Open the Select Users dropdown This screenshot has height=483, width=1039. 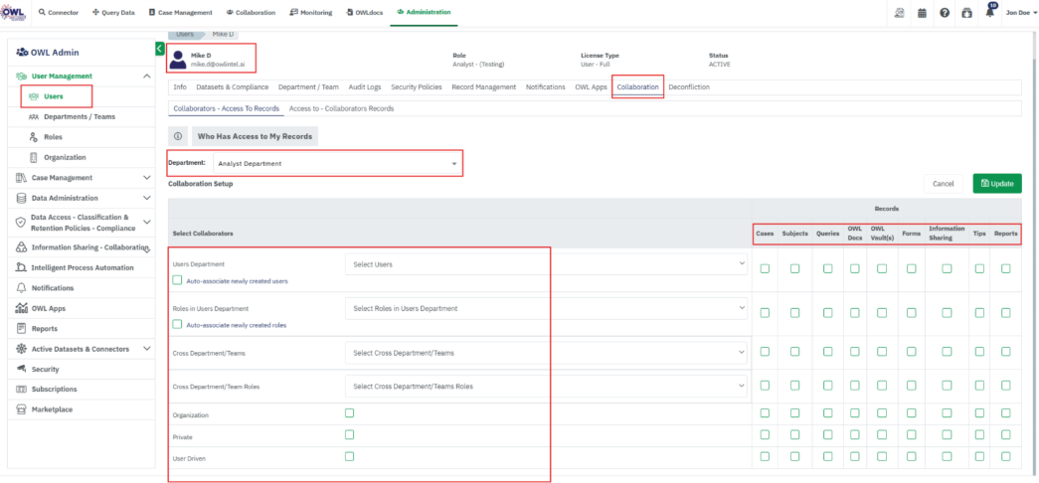pos(547,264)
